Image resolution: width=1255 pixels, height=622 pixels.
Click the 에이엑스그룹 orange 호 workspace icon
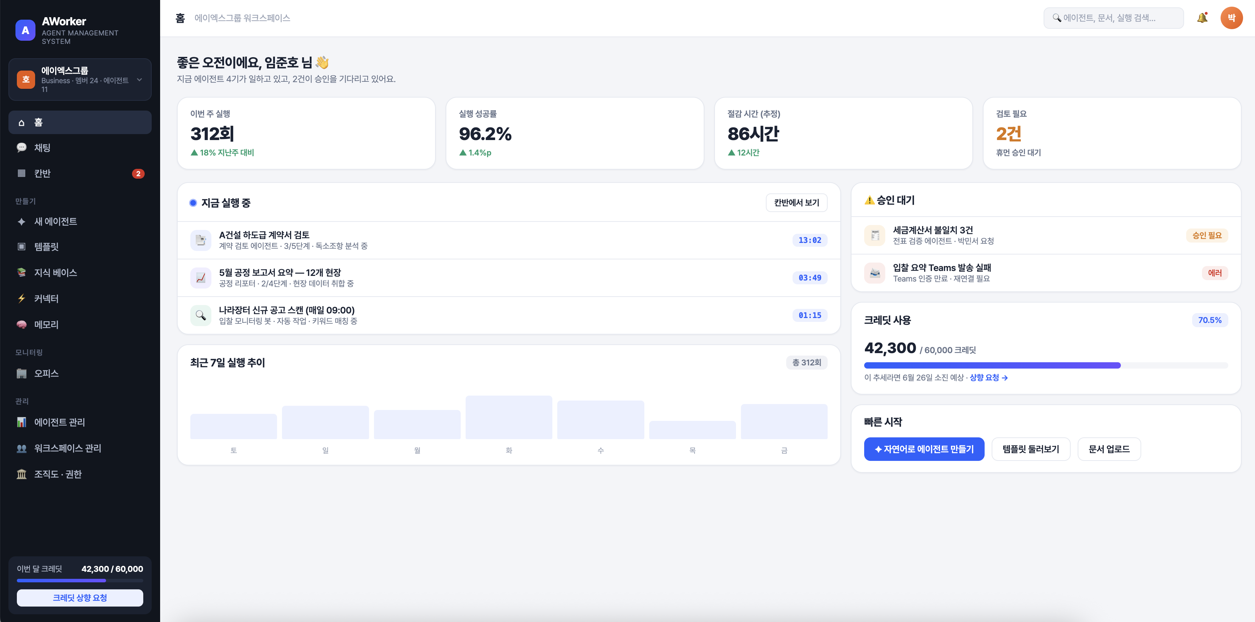[26, 79]
